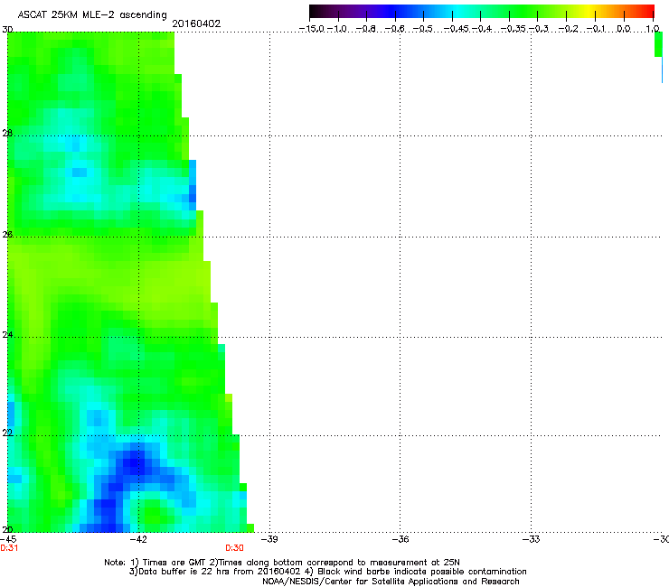
Task: Select the '-0.3' color scale label
Action: pyautogui.click(x=539, y=29)
